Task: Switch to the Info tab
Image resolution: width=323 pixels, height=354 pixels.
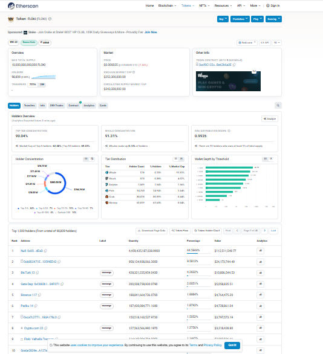Action: (x=42, y=106)
